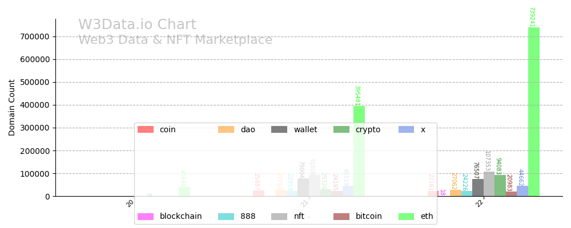Click the wallet bar labeled 76507

(x=478, y=188)
